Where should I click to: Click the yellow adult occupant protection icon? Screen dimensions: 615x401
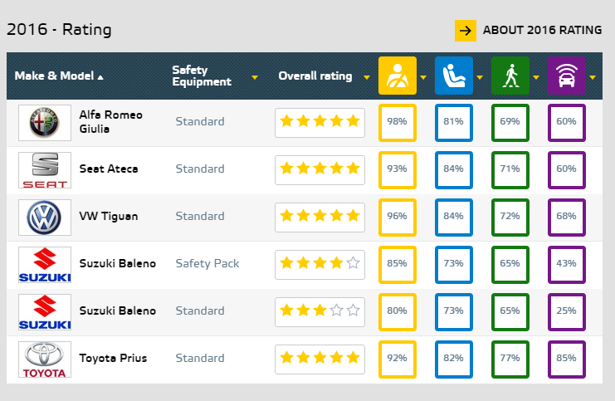[398, 76]
